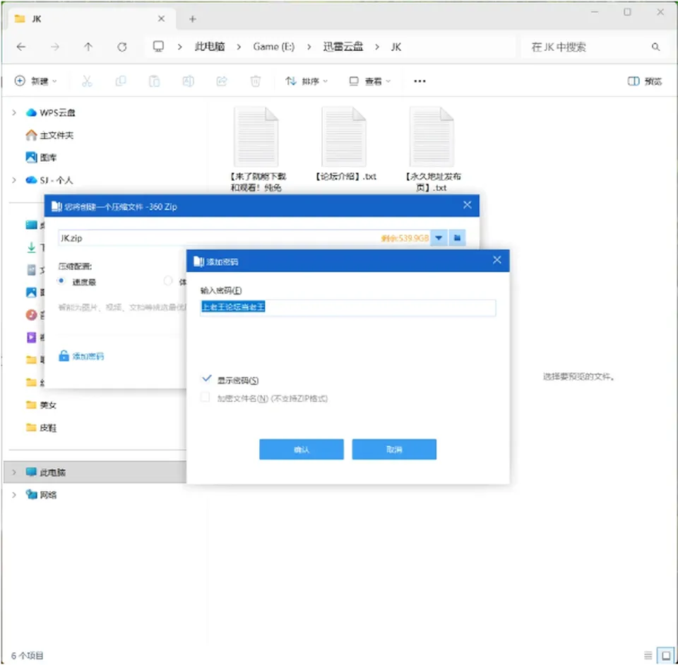Confirm password with 确认 button

point(302,449)
